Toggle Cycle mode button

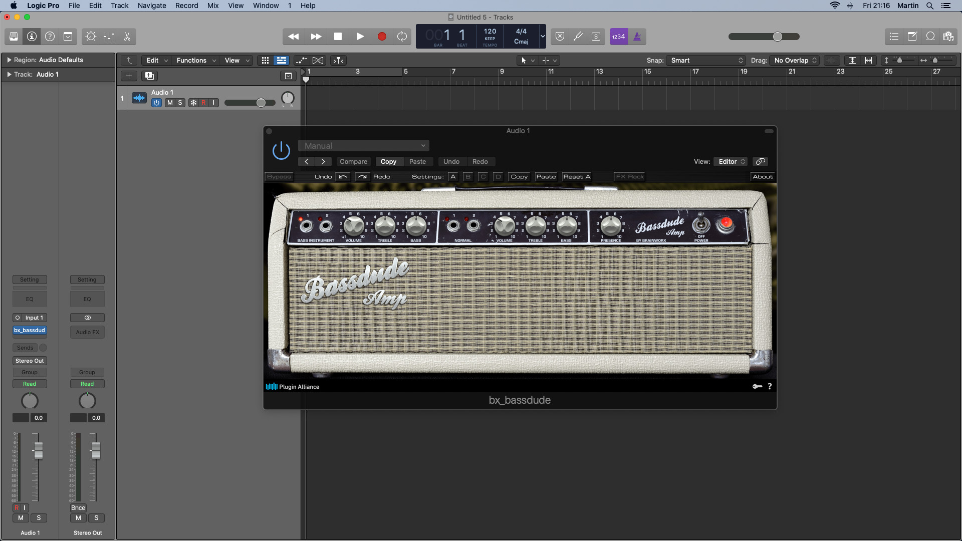(x=402, y=37)
